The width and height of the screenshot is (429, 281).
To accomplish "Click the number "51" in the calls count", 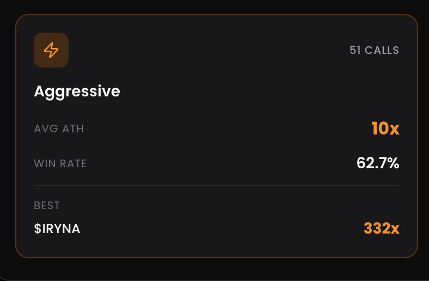I will pos(355,51).
